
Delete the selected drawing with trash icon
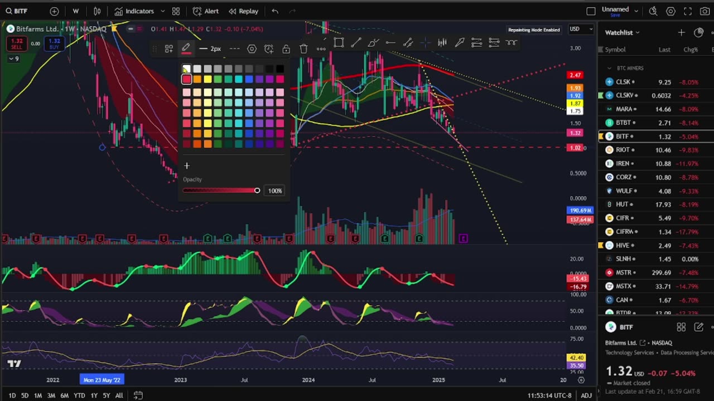(303, 49)
